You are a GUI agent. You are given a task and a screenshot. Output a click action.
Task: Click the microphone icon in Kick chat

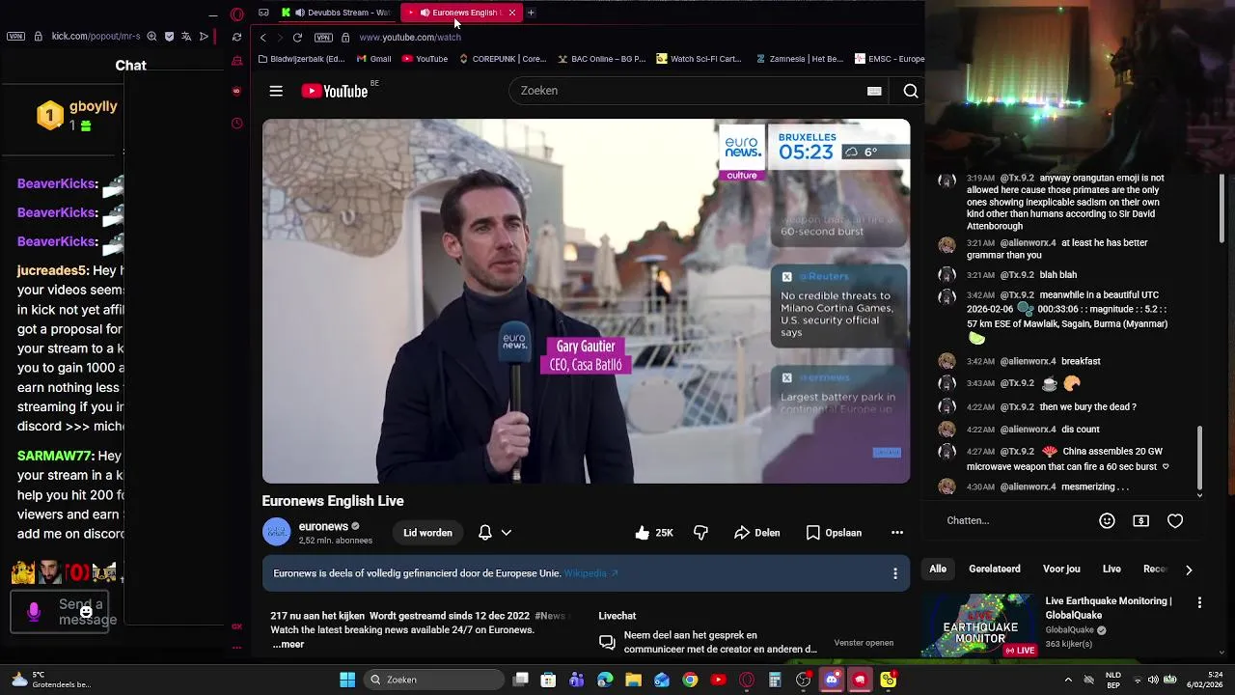point(34,612)
